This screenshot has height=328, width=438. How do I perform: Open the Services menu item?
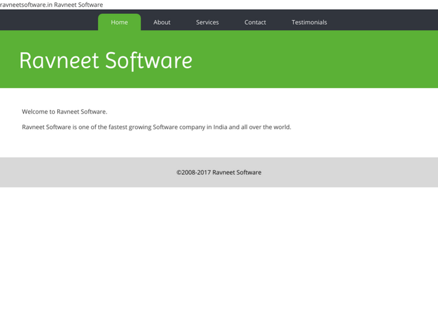point(207,22)
